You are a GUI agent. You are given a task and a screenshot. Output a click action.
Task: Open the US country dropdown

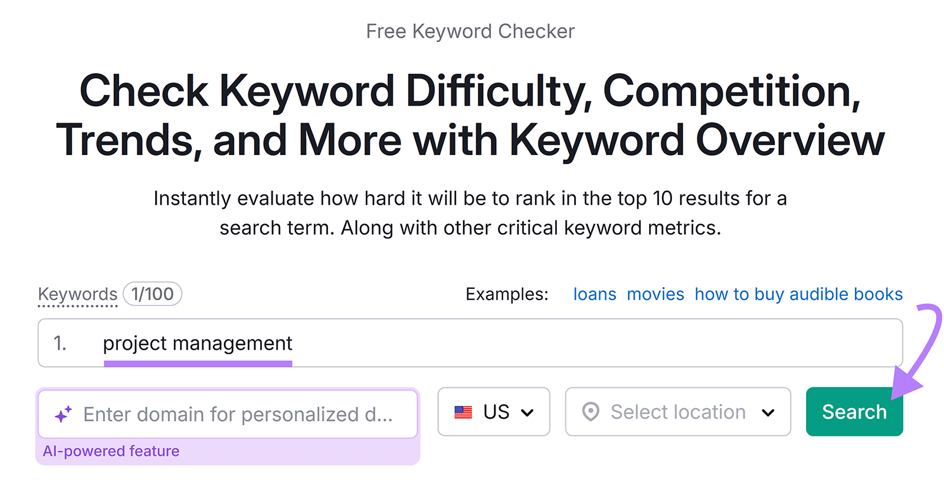click(494, 412)
